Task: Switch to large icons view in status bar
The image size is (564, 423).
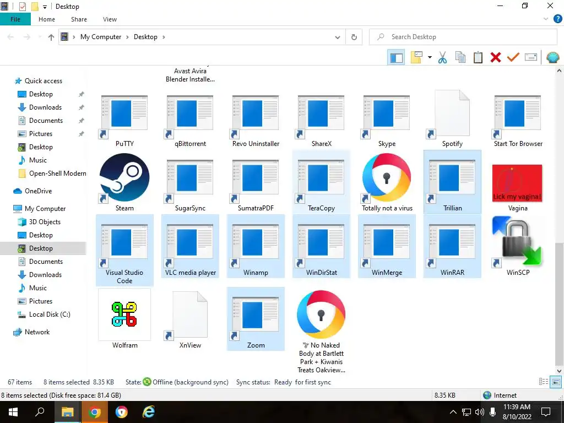Action: point(556,382)
